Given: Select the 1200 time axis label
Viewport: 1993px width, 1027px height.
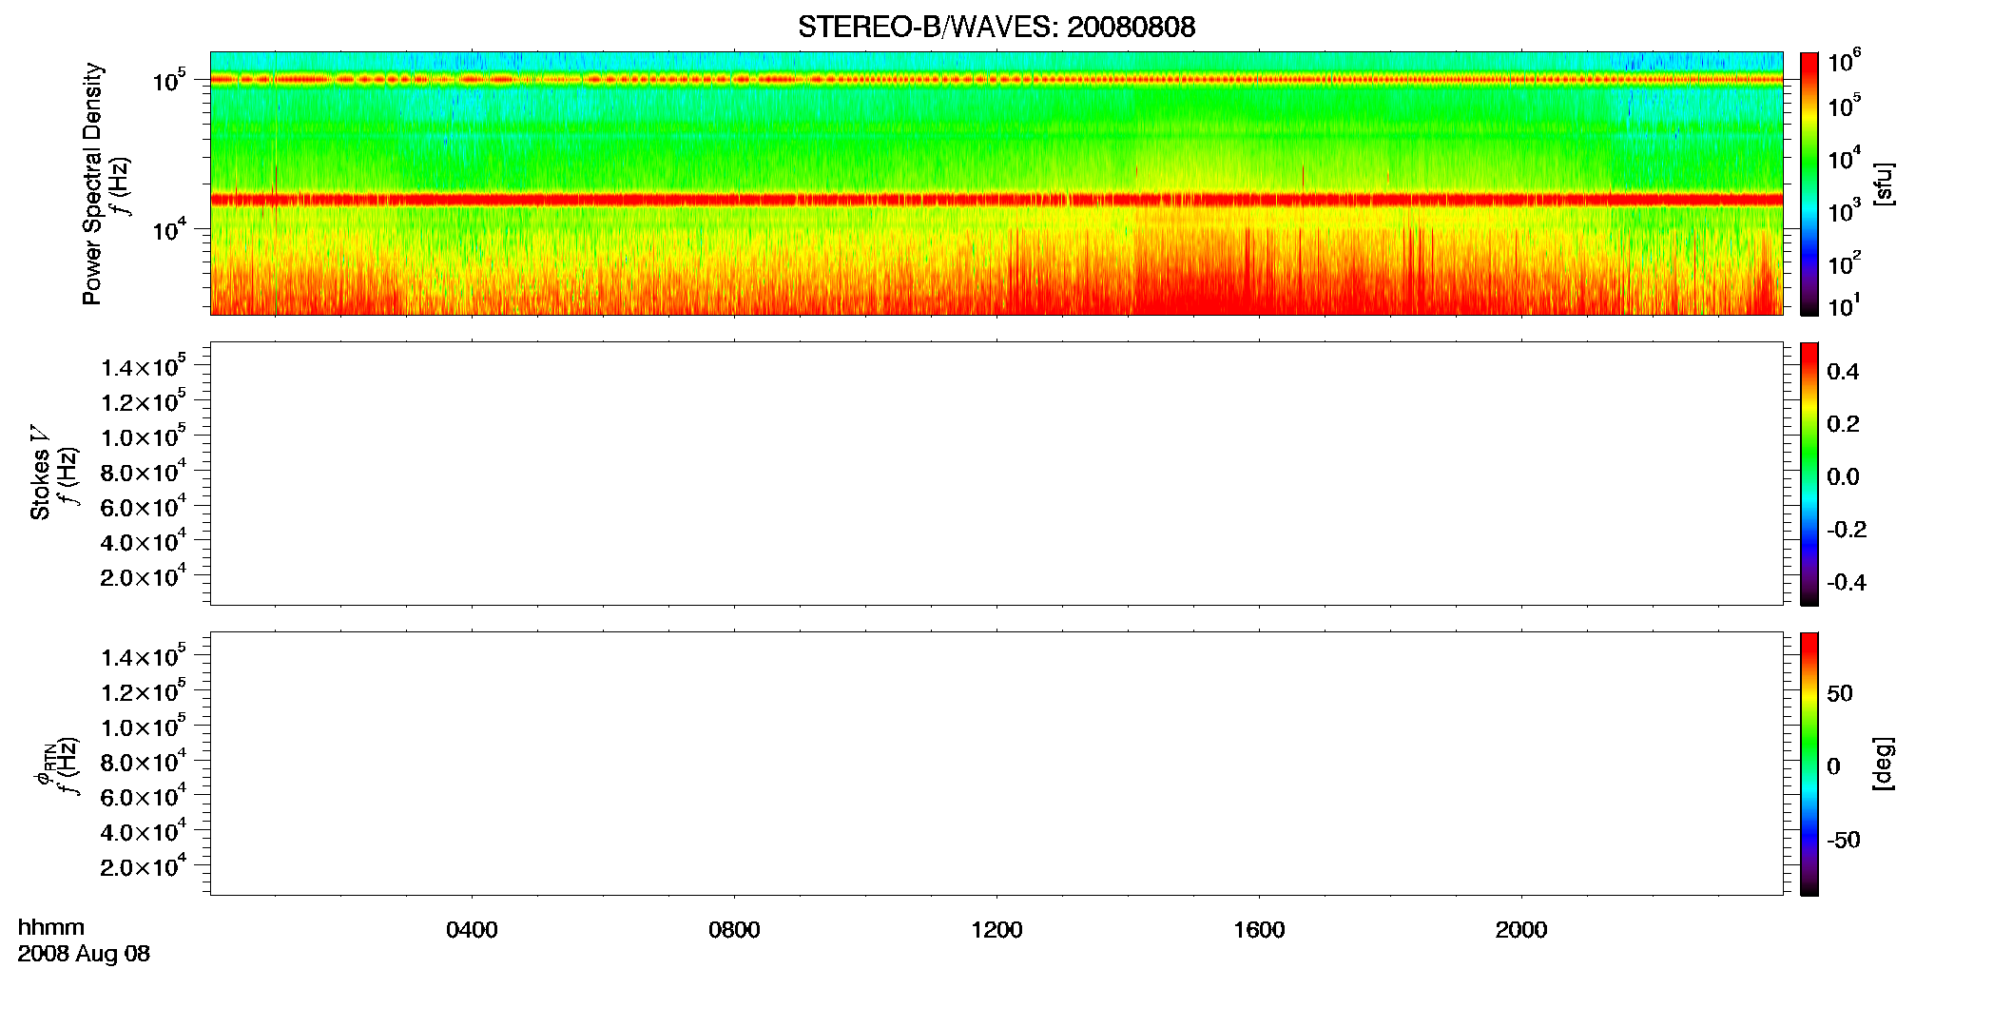Looking at the screenshot, I should [996, 930].
